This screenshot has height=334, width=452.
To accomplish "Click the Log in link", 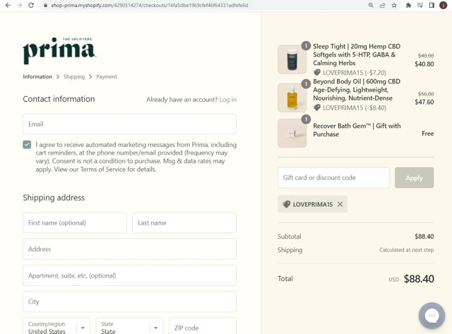I will (227, 100).
